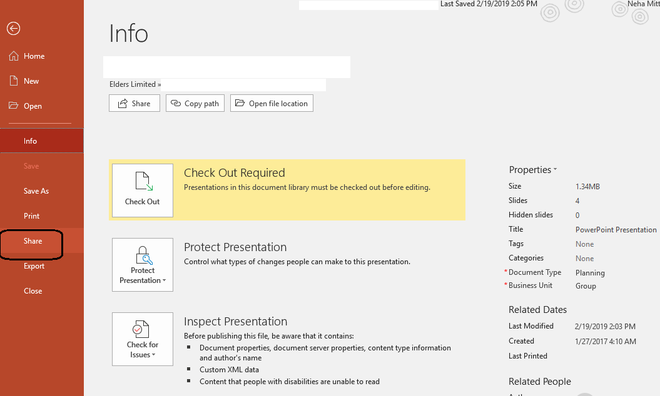Click the Related People heading
Viewport: 660px width, 396px height.
point(540,382)
